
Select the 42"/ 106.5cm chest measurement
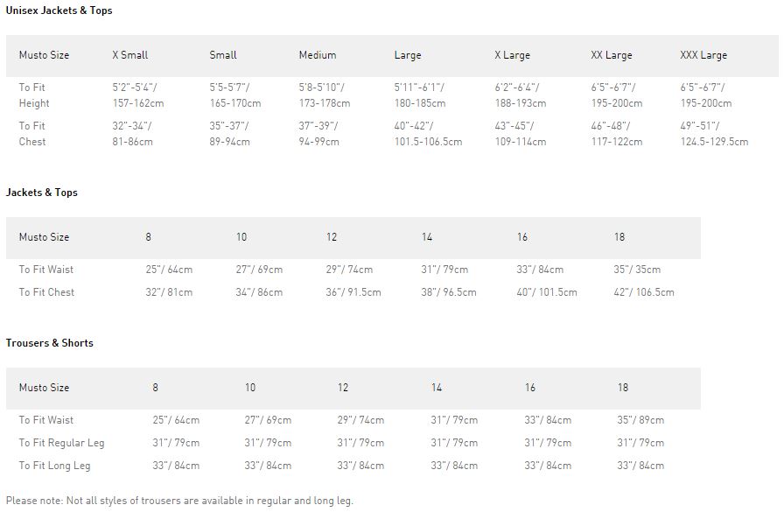(x=644, y=292)
